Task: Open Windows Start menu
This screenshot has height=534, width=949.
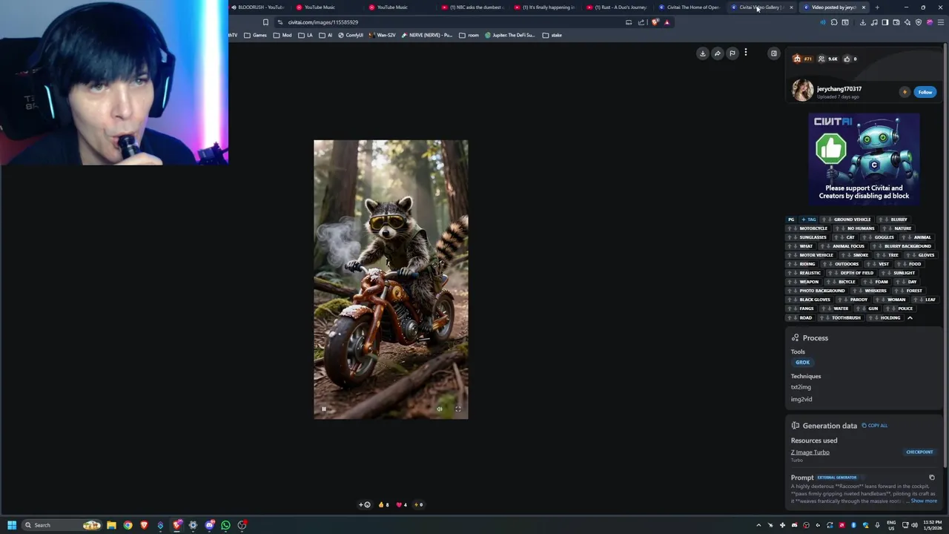Action: coord(12,525)
